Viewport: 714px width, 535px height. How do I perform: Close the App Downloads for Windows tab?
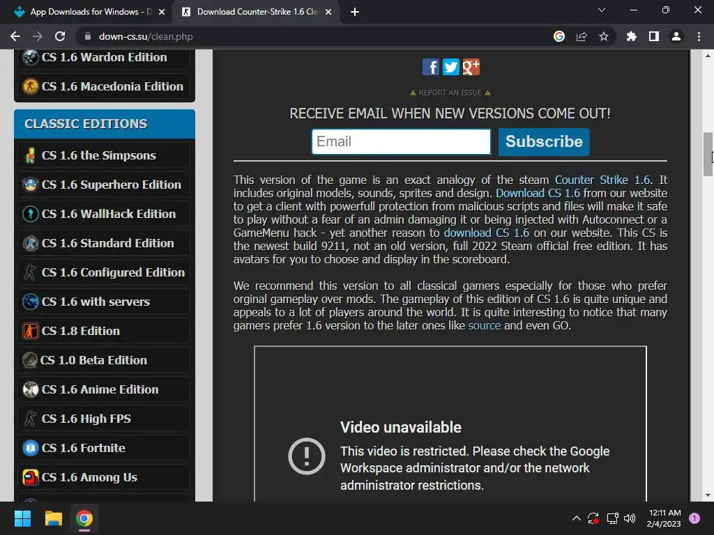162,12
